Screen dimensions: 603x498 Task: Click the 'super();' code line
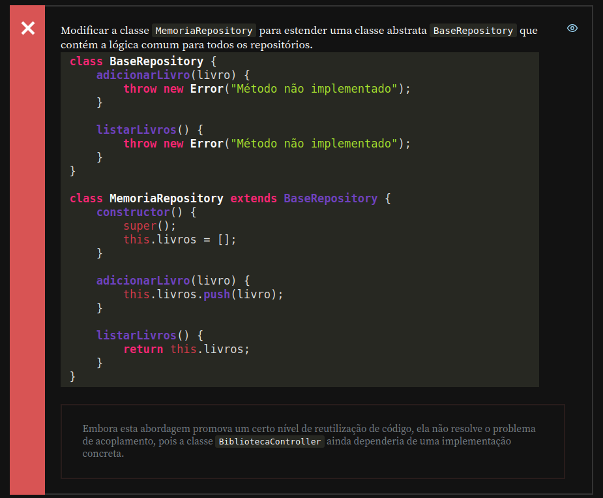tap(149, 226)
